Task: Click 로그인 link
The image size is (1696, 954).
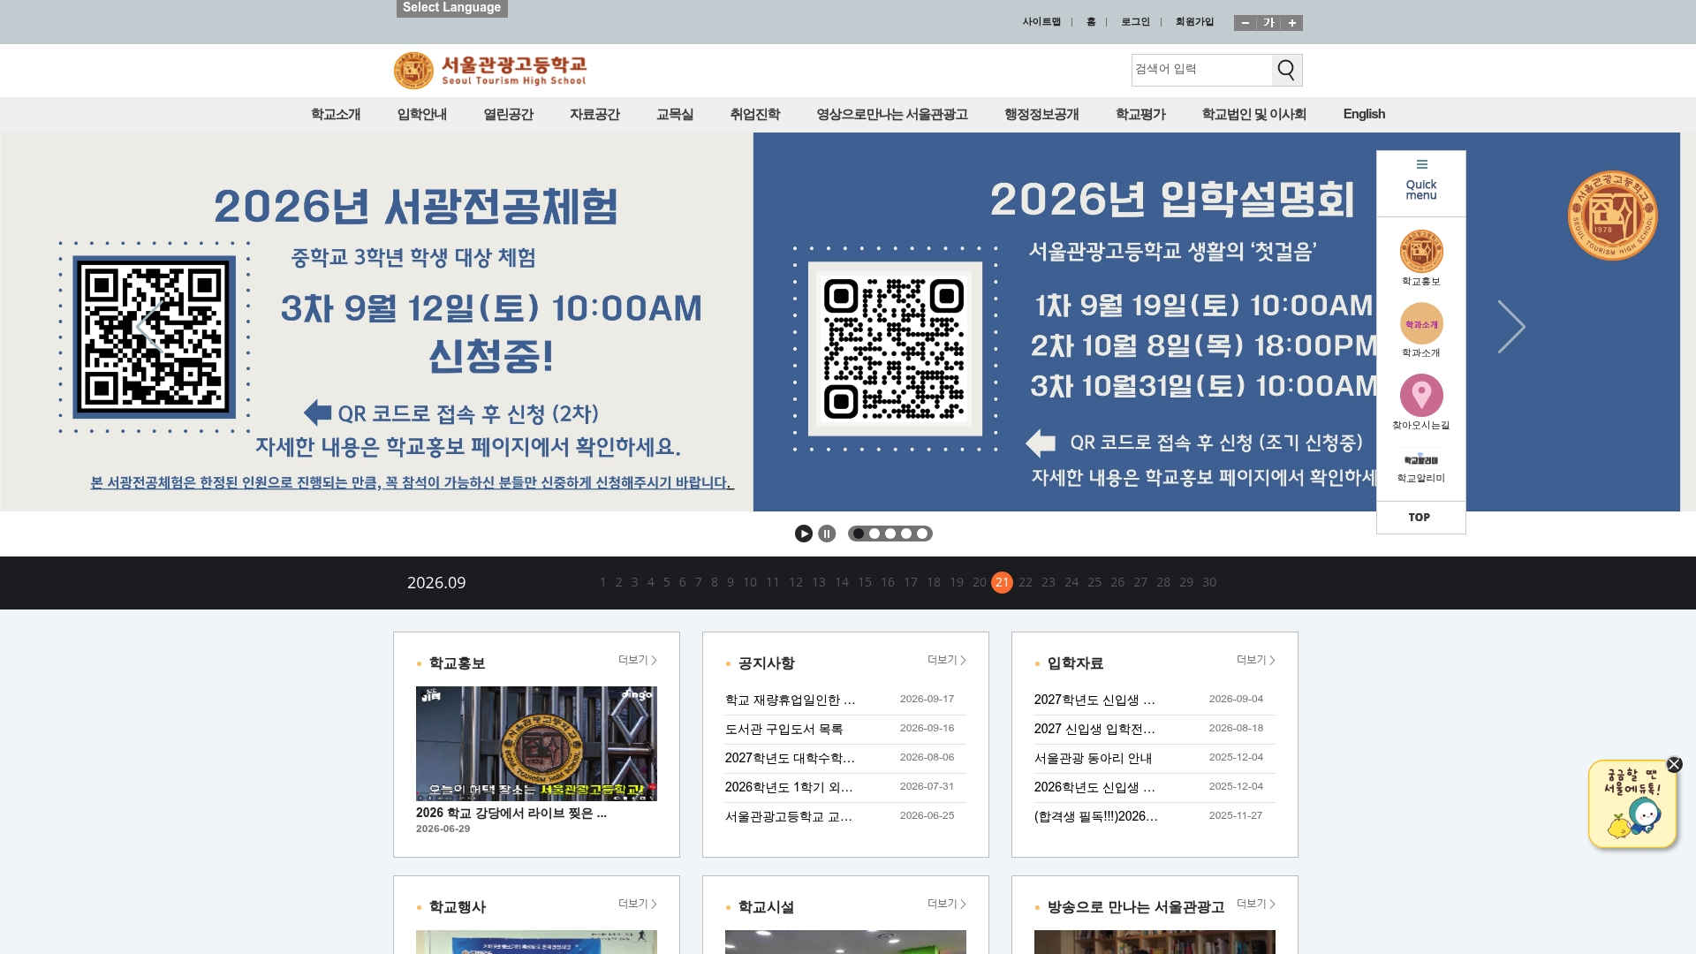Action: [x=1136, y=22]
